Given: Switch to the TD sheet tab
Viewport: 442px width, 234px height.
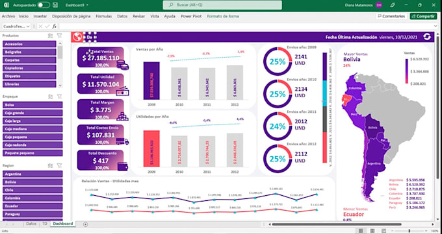Looking at the screenshot, I should (x=45, y=224).
